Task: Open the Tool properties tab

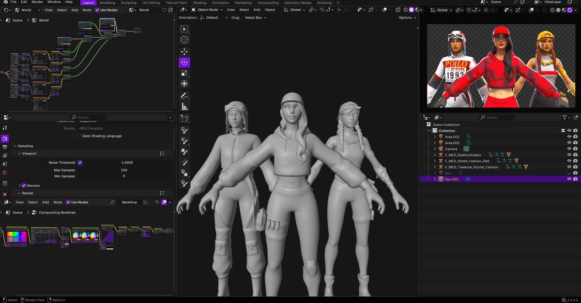Action: 5,128
